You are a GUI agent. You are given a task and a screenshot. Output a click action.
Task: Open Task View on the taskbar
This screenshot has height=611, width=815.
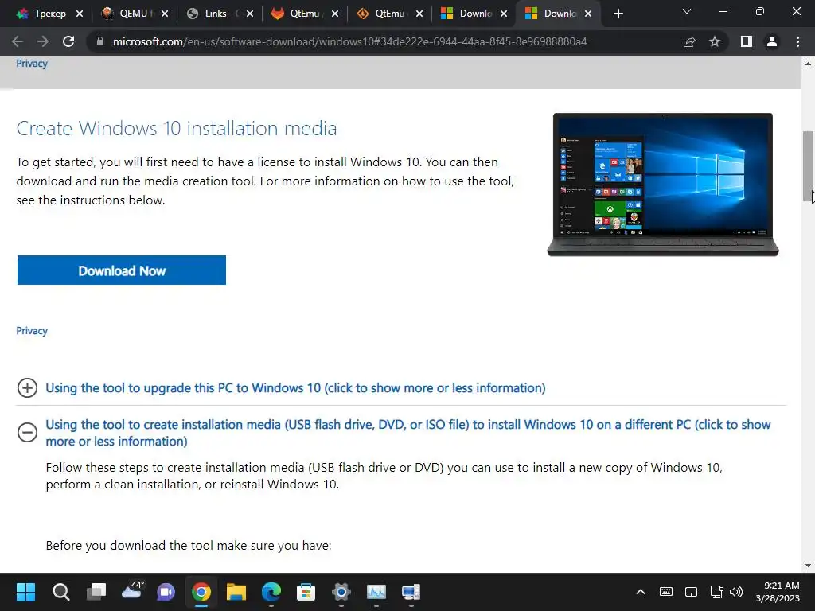pos(96,592)
